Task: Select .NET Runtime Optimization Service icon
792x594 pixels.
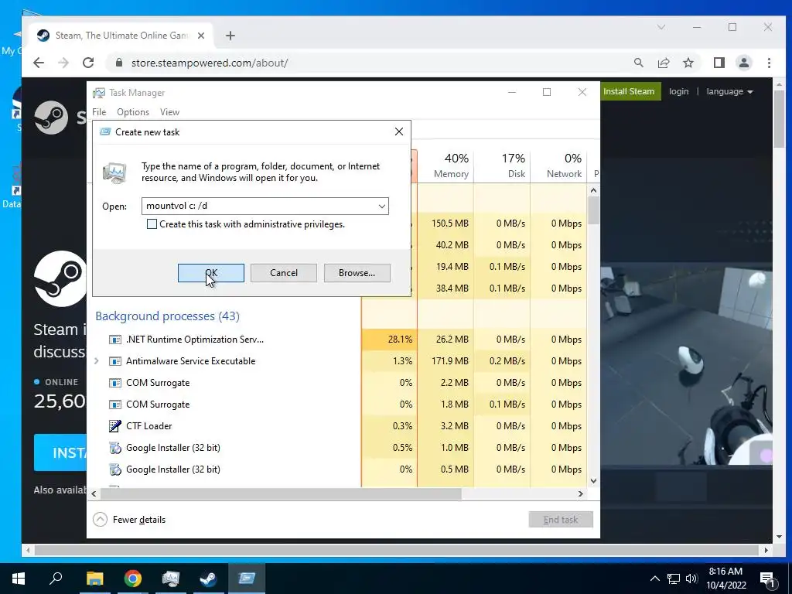Action: [x=115, y=340]
